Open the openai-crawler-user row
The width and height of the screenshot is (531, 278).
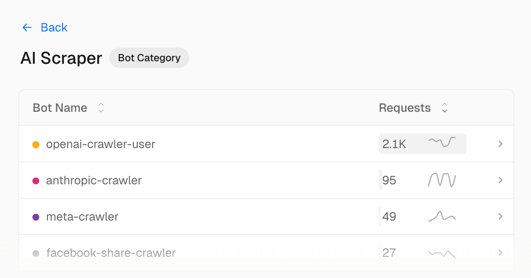click(100, 144)
